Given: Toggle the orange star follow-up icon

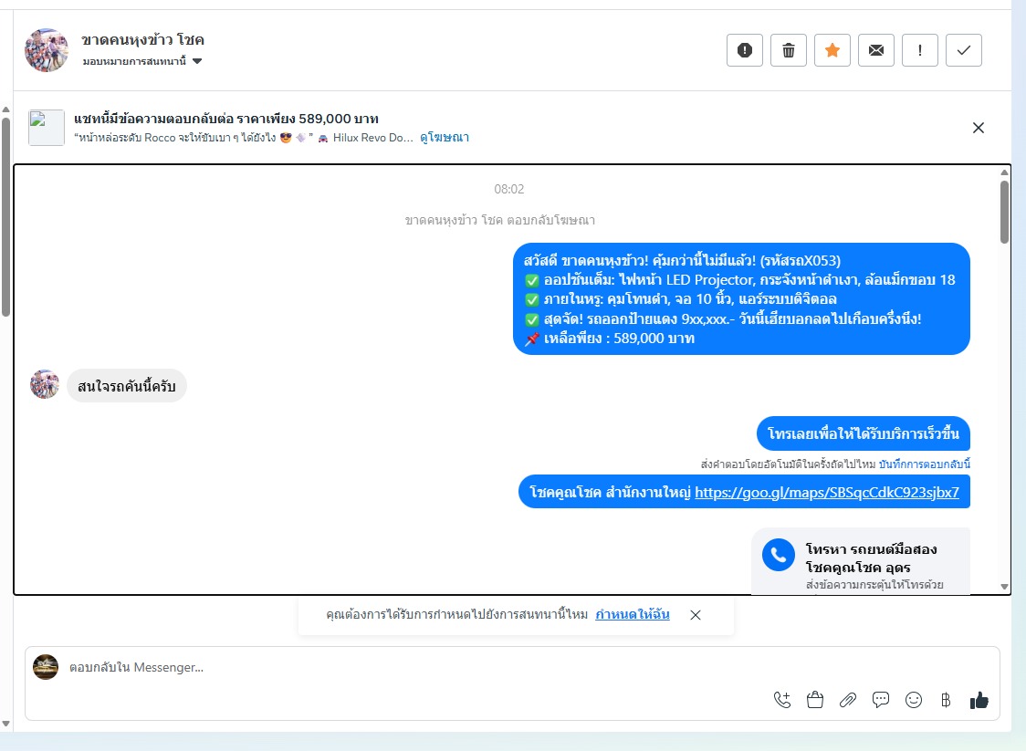Looking at the screenshot, I should pos(832,50).
